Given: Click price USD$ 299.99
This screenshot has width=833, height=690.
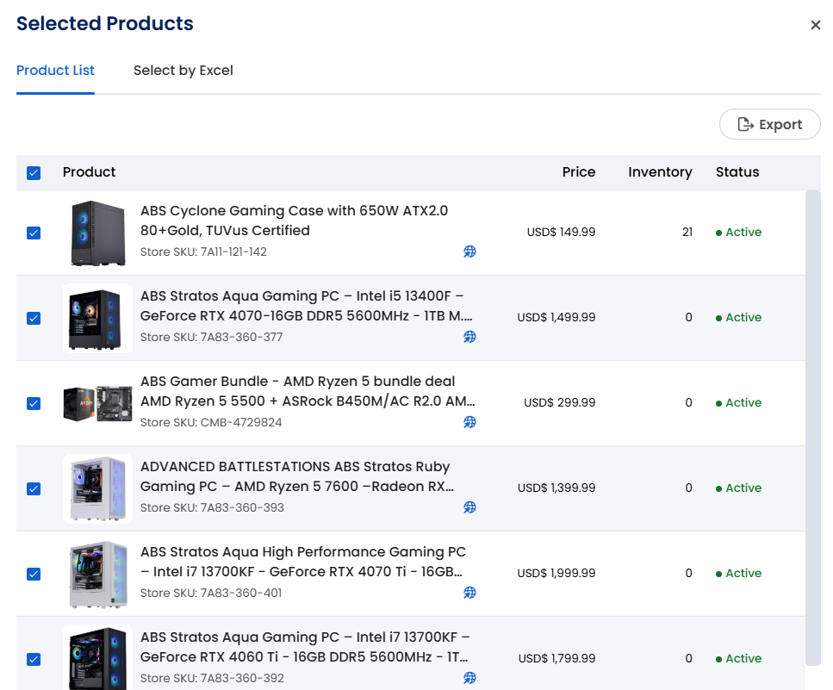Looking at the screenshot, I should (x=559, y=402).
